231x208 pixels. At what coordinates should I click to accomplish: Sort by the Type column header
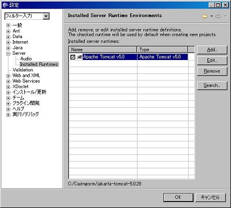[x=162, y=49]
